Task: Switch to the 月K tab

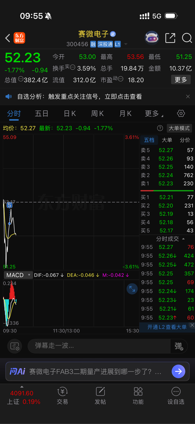Action: (x=125, y=113)
